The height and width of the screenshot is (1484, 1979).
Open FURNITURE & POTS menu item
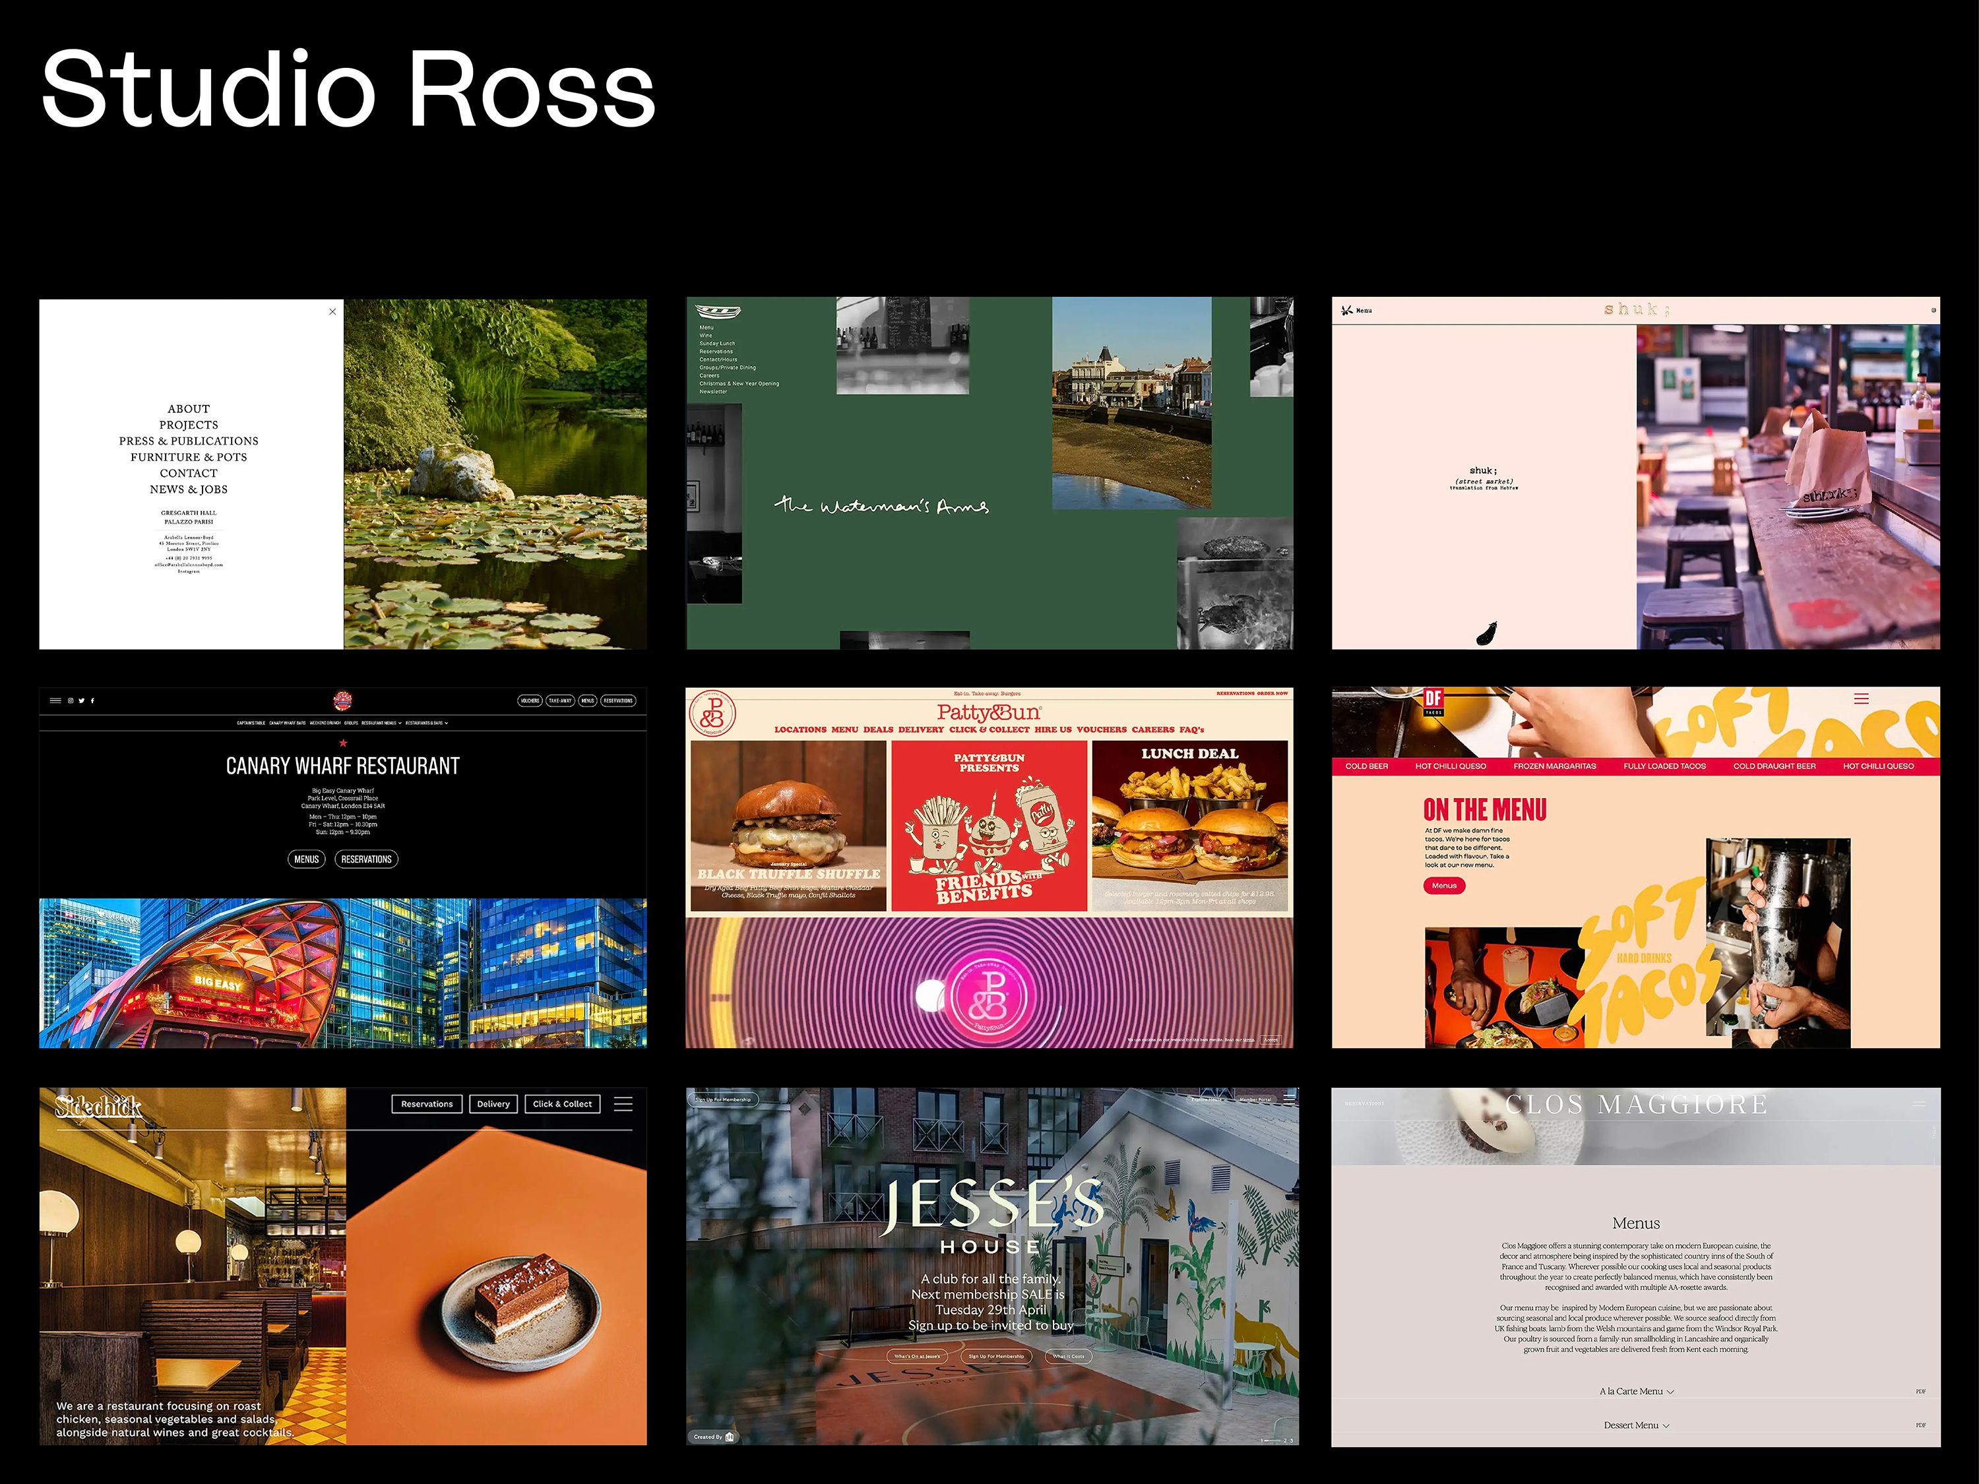click(189, 457)
